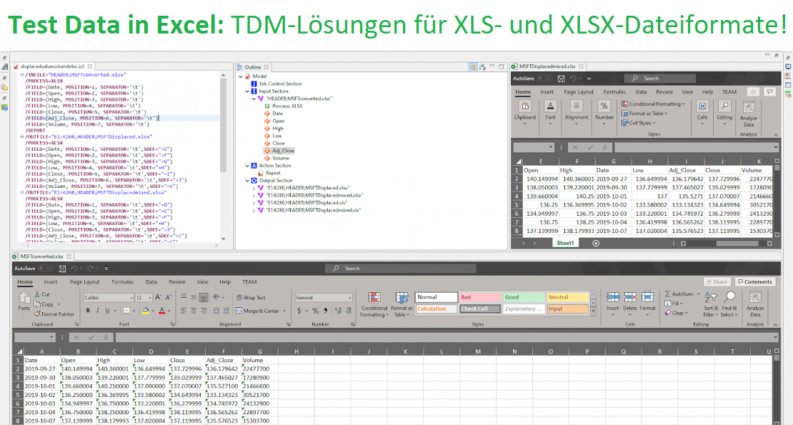
Task: Click the Cut scissors icon
Action: (x=37, y=294)
